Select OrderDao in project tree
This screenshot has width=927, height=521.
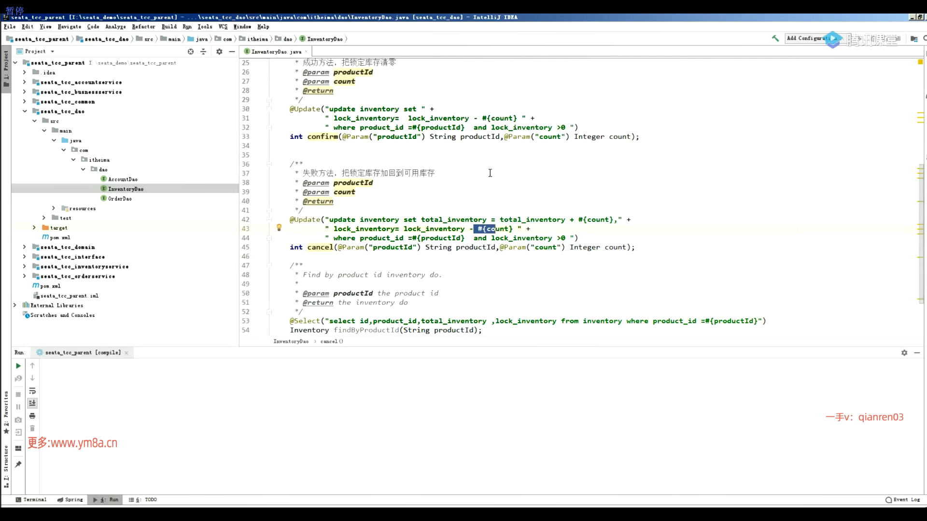pos(120,199)
